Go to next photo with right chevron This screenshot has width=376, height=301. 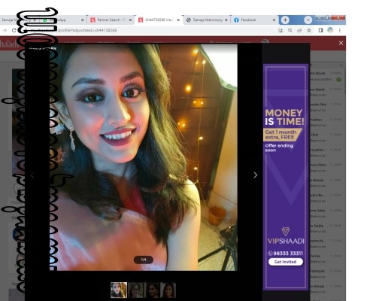(256, 175)
